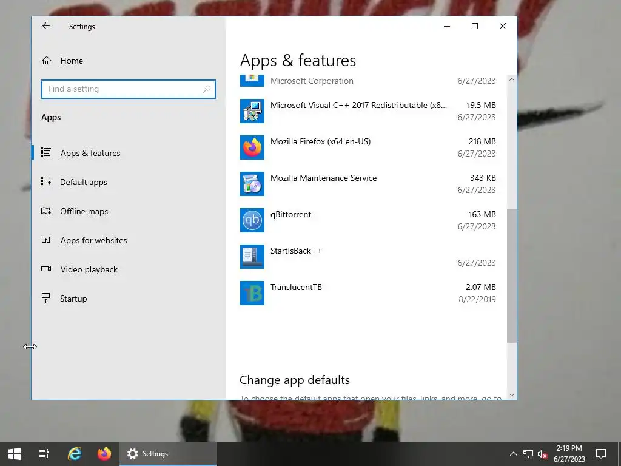Focus the Find a setting search box
The width and height of the screenshot is (621, 466).
129,89
